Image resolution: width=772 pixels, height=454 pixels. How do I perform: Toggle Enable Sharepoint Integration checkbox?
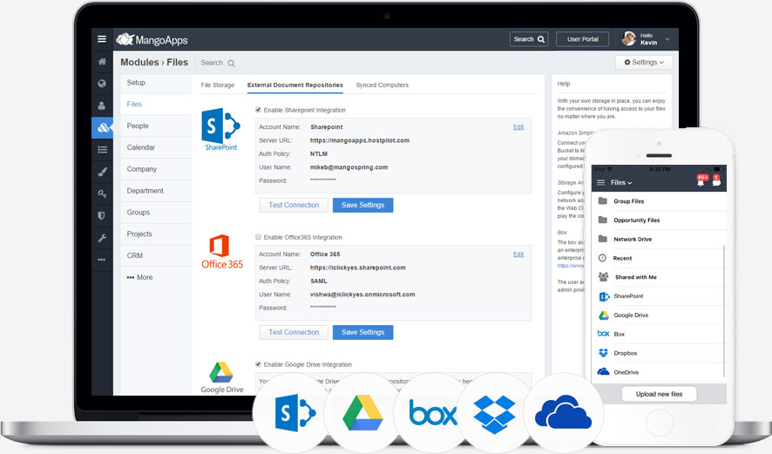point(258,110)
